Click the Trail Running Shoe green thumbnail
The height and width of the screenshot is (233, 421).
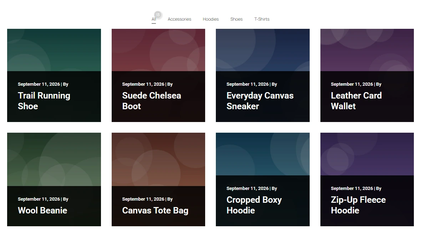click(54, 50)
